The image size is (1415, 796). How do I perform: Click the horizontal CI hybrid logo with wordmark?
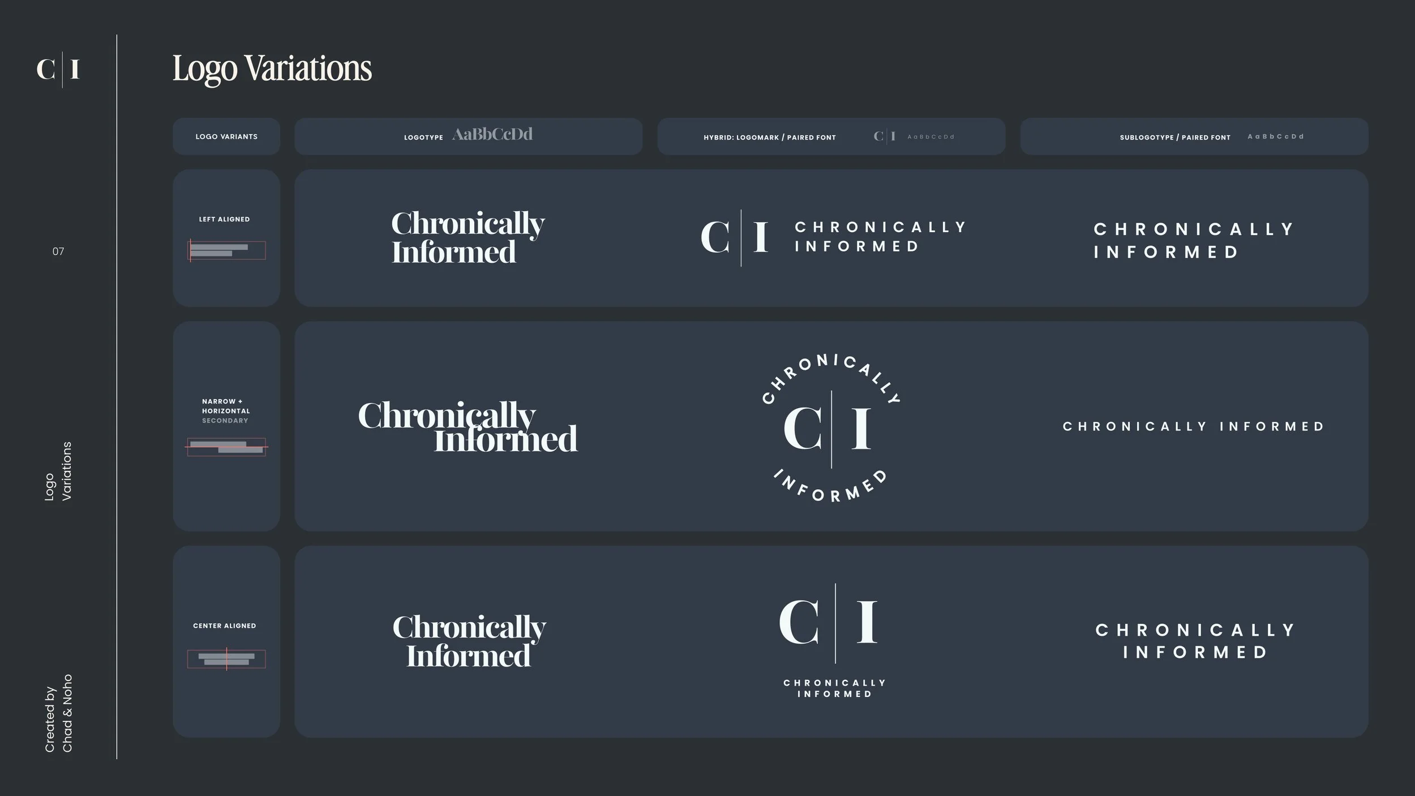(833, 237)
